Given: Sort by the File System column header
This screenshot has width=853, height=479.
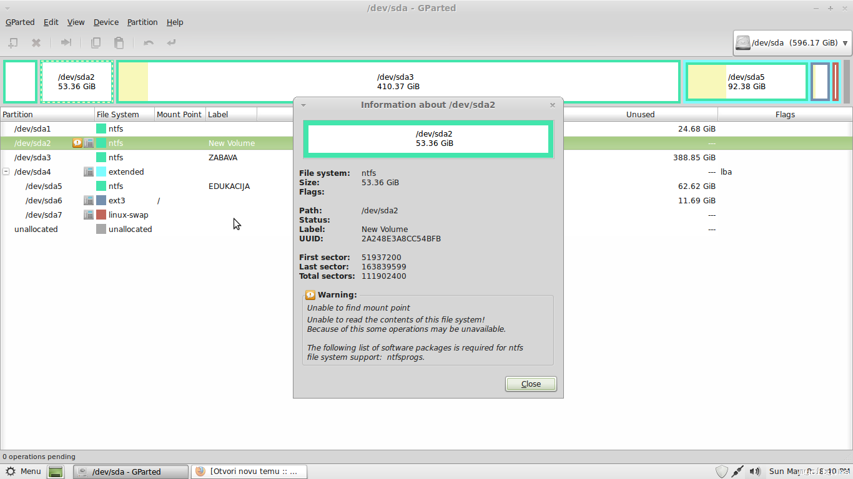Looking at the screenshot, I should [124, 114].
